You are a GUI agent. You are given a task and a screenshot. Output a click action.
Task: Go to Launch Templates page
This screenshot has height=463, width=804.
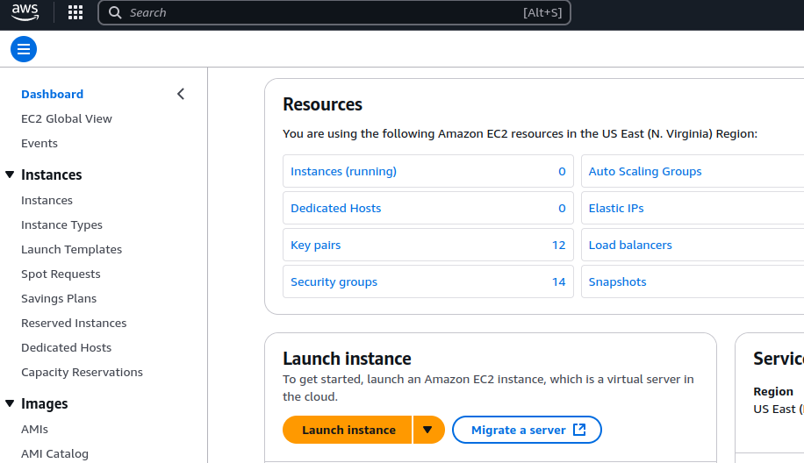pos(71,249)
